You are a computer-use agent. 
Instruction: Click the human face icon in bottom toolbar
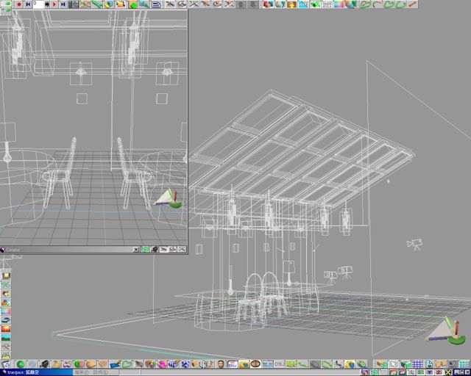point(221,364)
